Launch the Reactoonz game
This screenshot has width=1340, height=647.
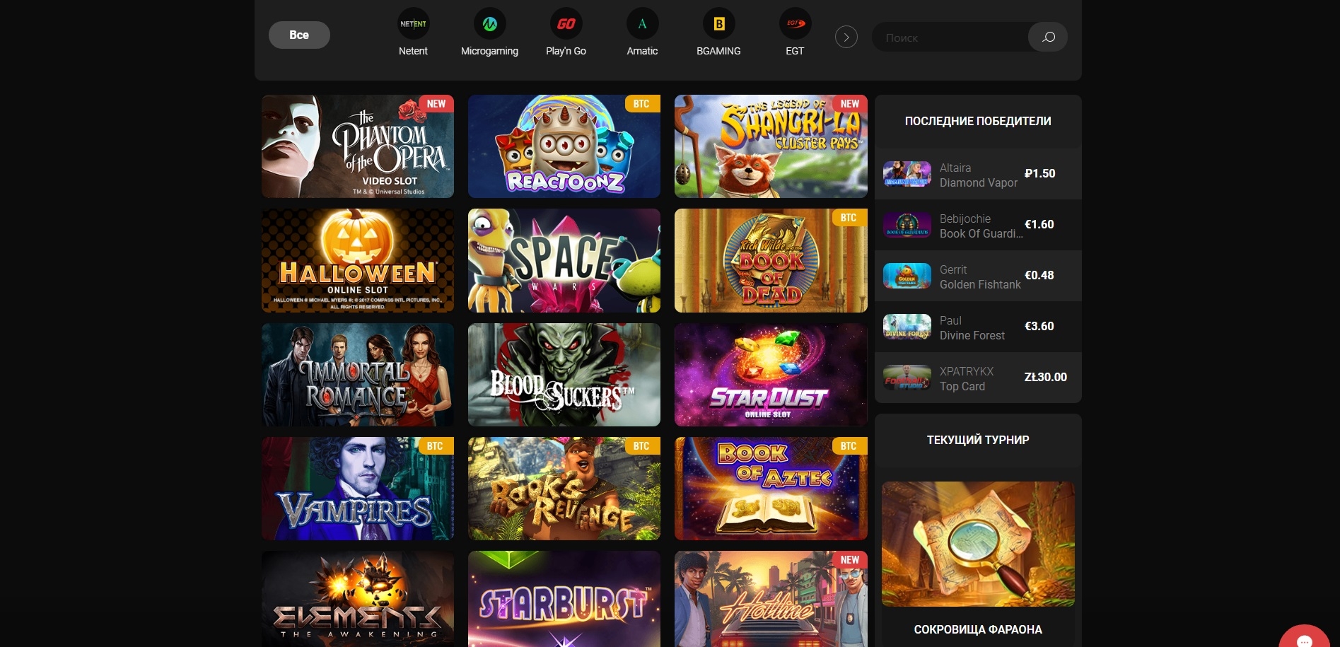564,146
